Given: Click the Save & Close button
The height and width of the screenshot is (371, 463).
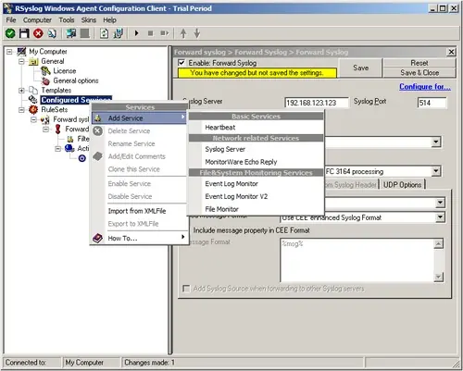Looking at the screenshot, I should [419, 73].
